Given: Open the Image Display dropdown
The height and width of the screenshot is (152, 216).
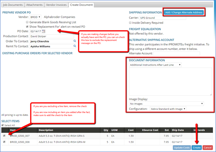Looking at the screenshot, I should click(166, 103).
